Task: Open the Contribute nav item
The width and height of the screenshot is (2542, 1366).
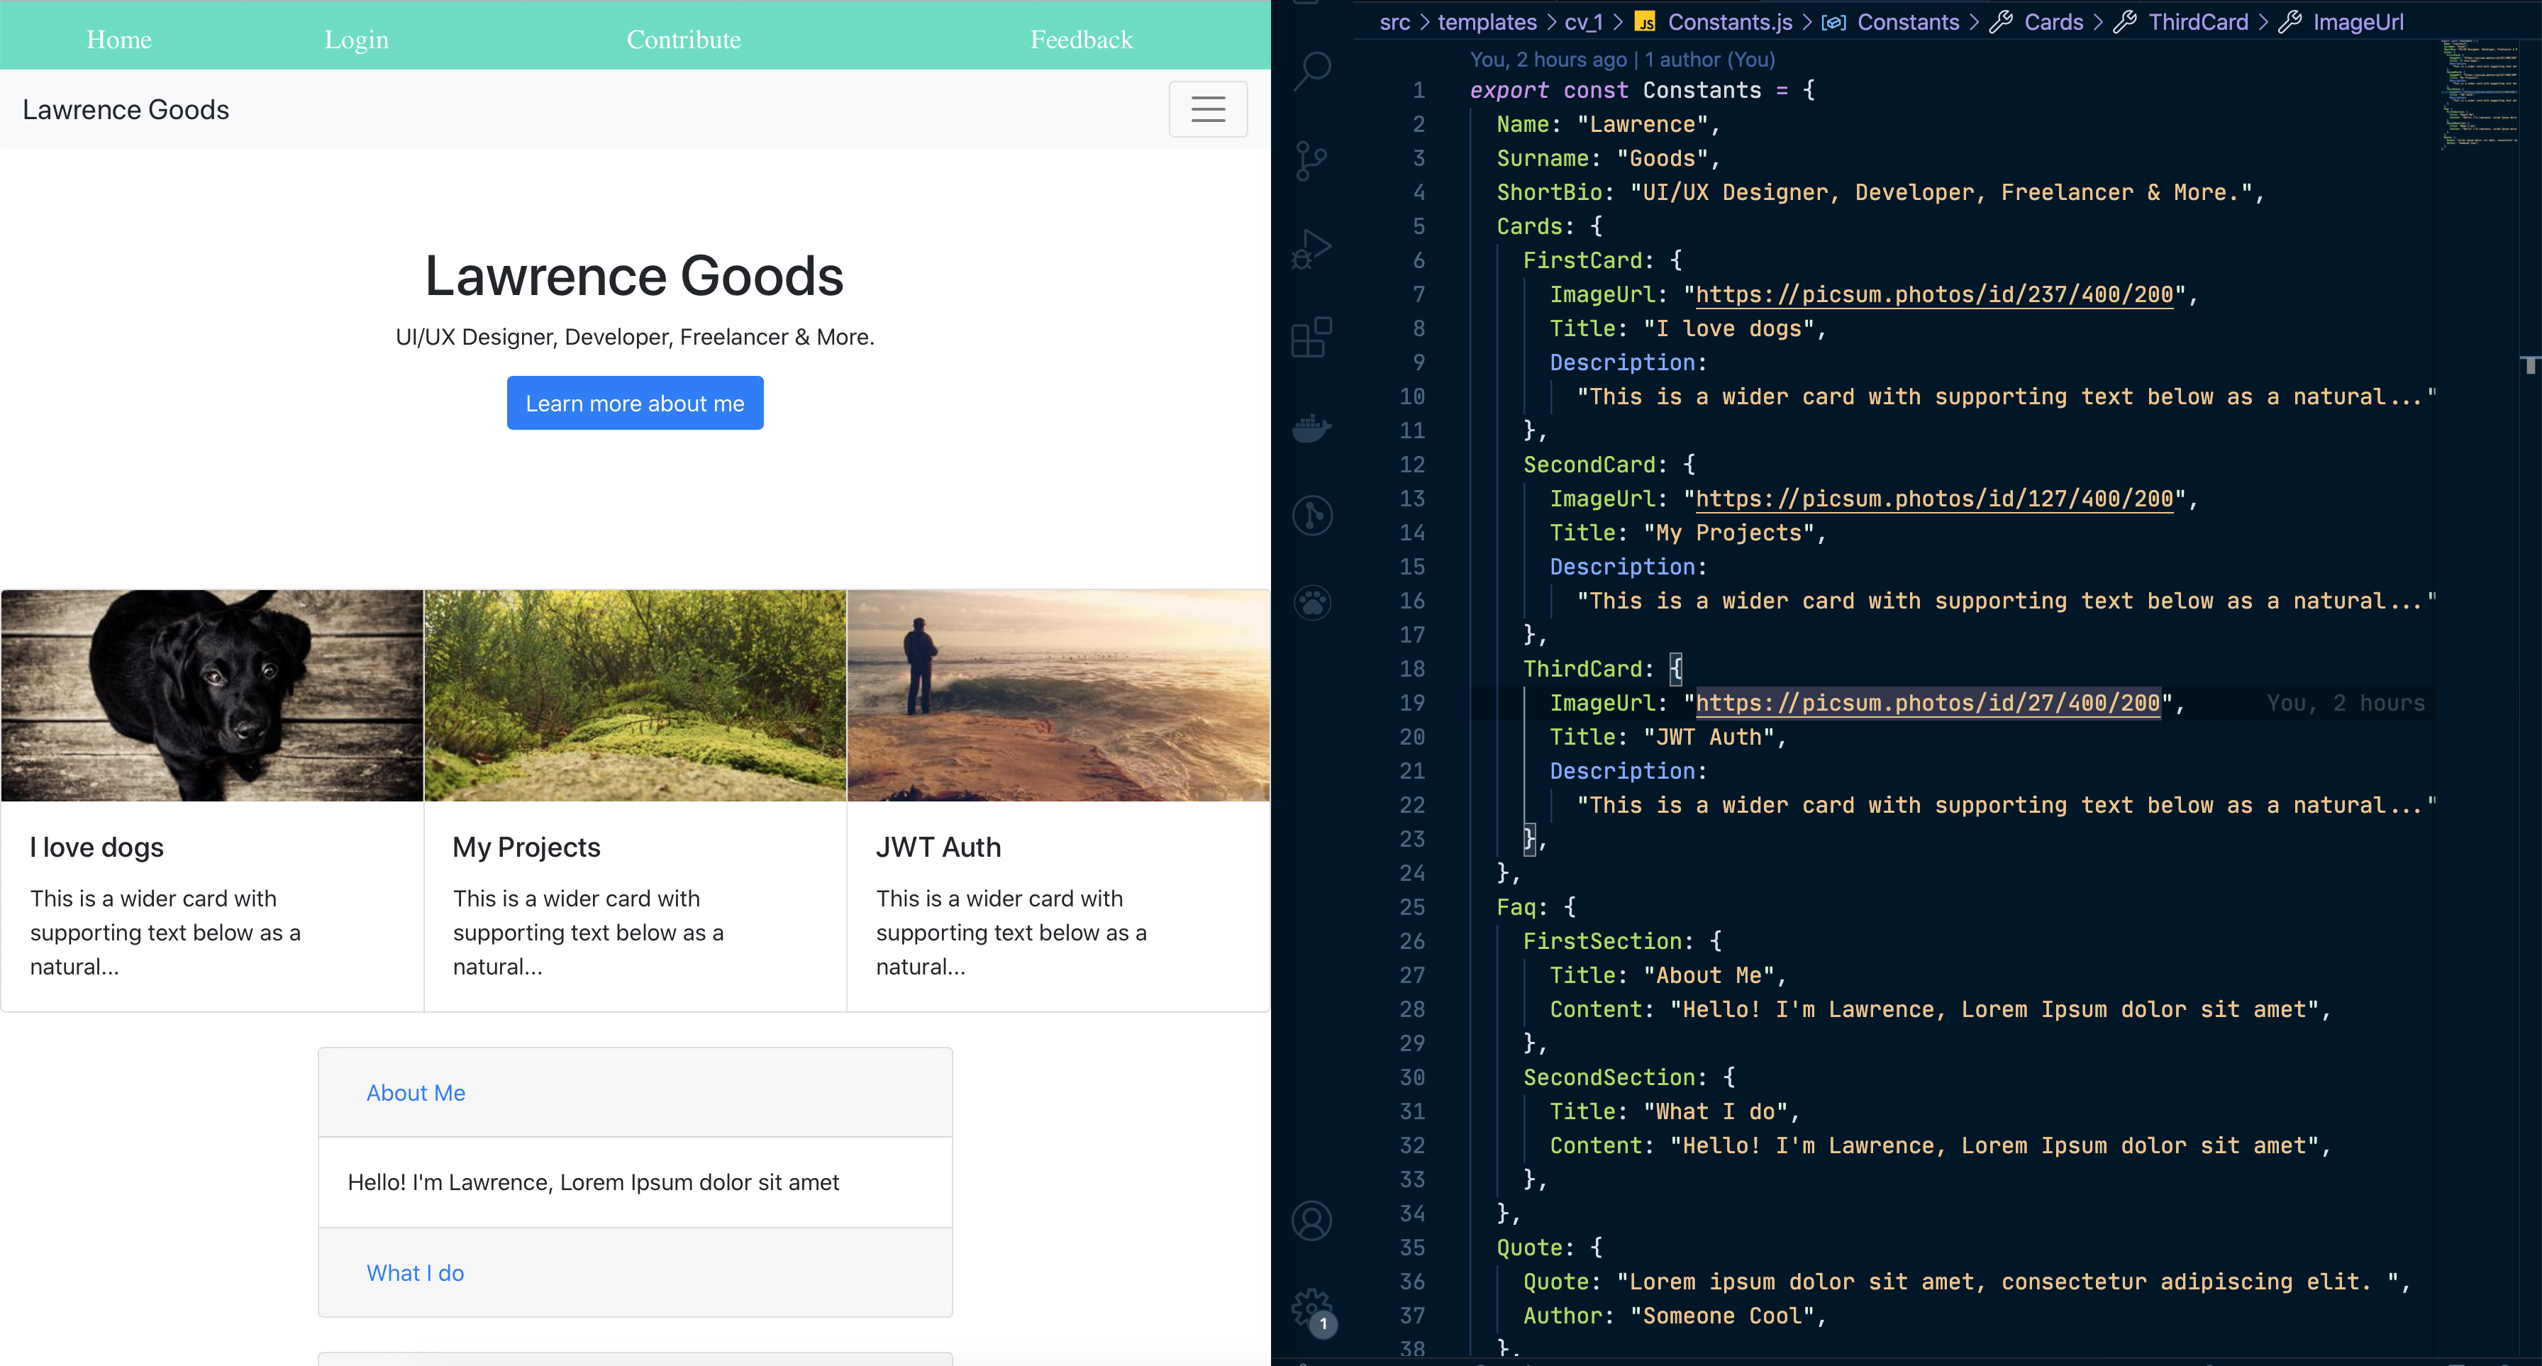Action: pyautogui.click(x=683, y=40)
